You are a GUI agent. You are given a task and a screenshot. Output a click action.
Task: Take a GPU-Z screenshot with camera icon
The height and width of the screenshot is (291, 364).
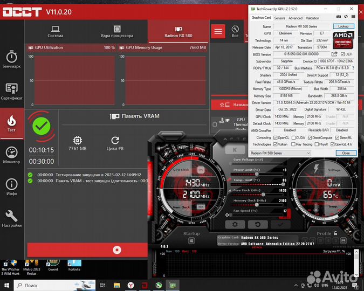[x=339, y=17]
